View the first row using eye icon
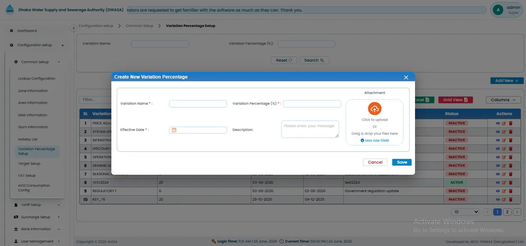526x246 pixels. pos(498,123)
